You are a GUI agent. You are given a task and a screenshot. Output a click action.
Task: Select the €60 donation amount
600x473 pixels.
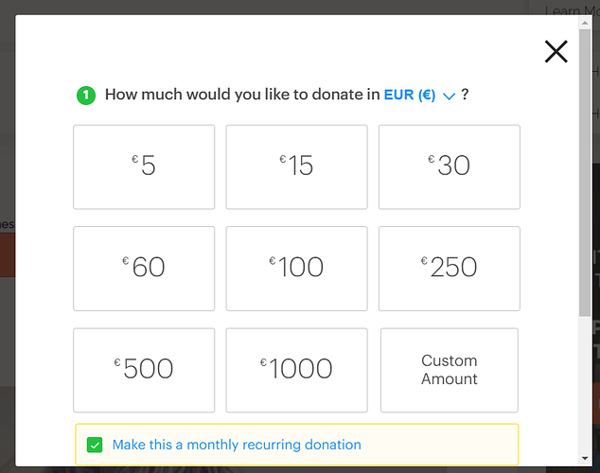[x=144, y=269]
